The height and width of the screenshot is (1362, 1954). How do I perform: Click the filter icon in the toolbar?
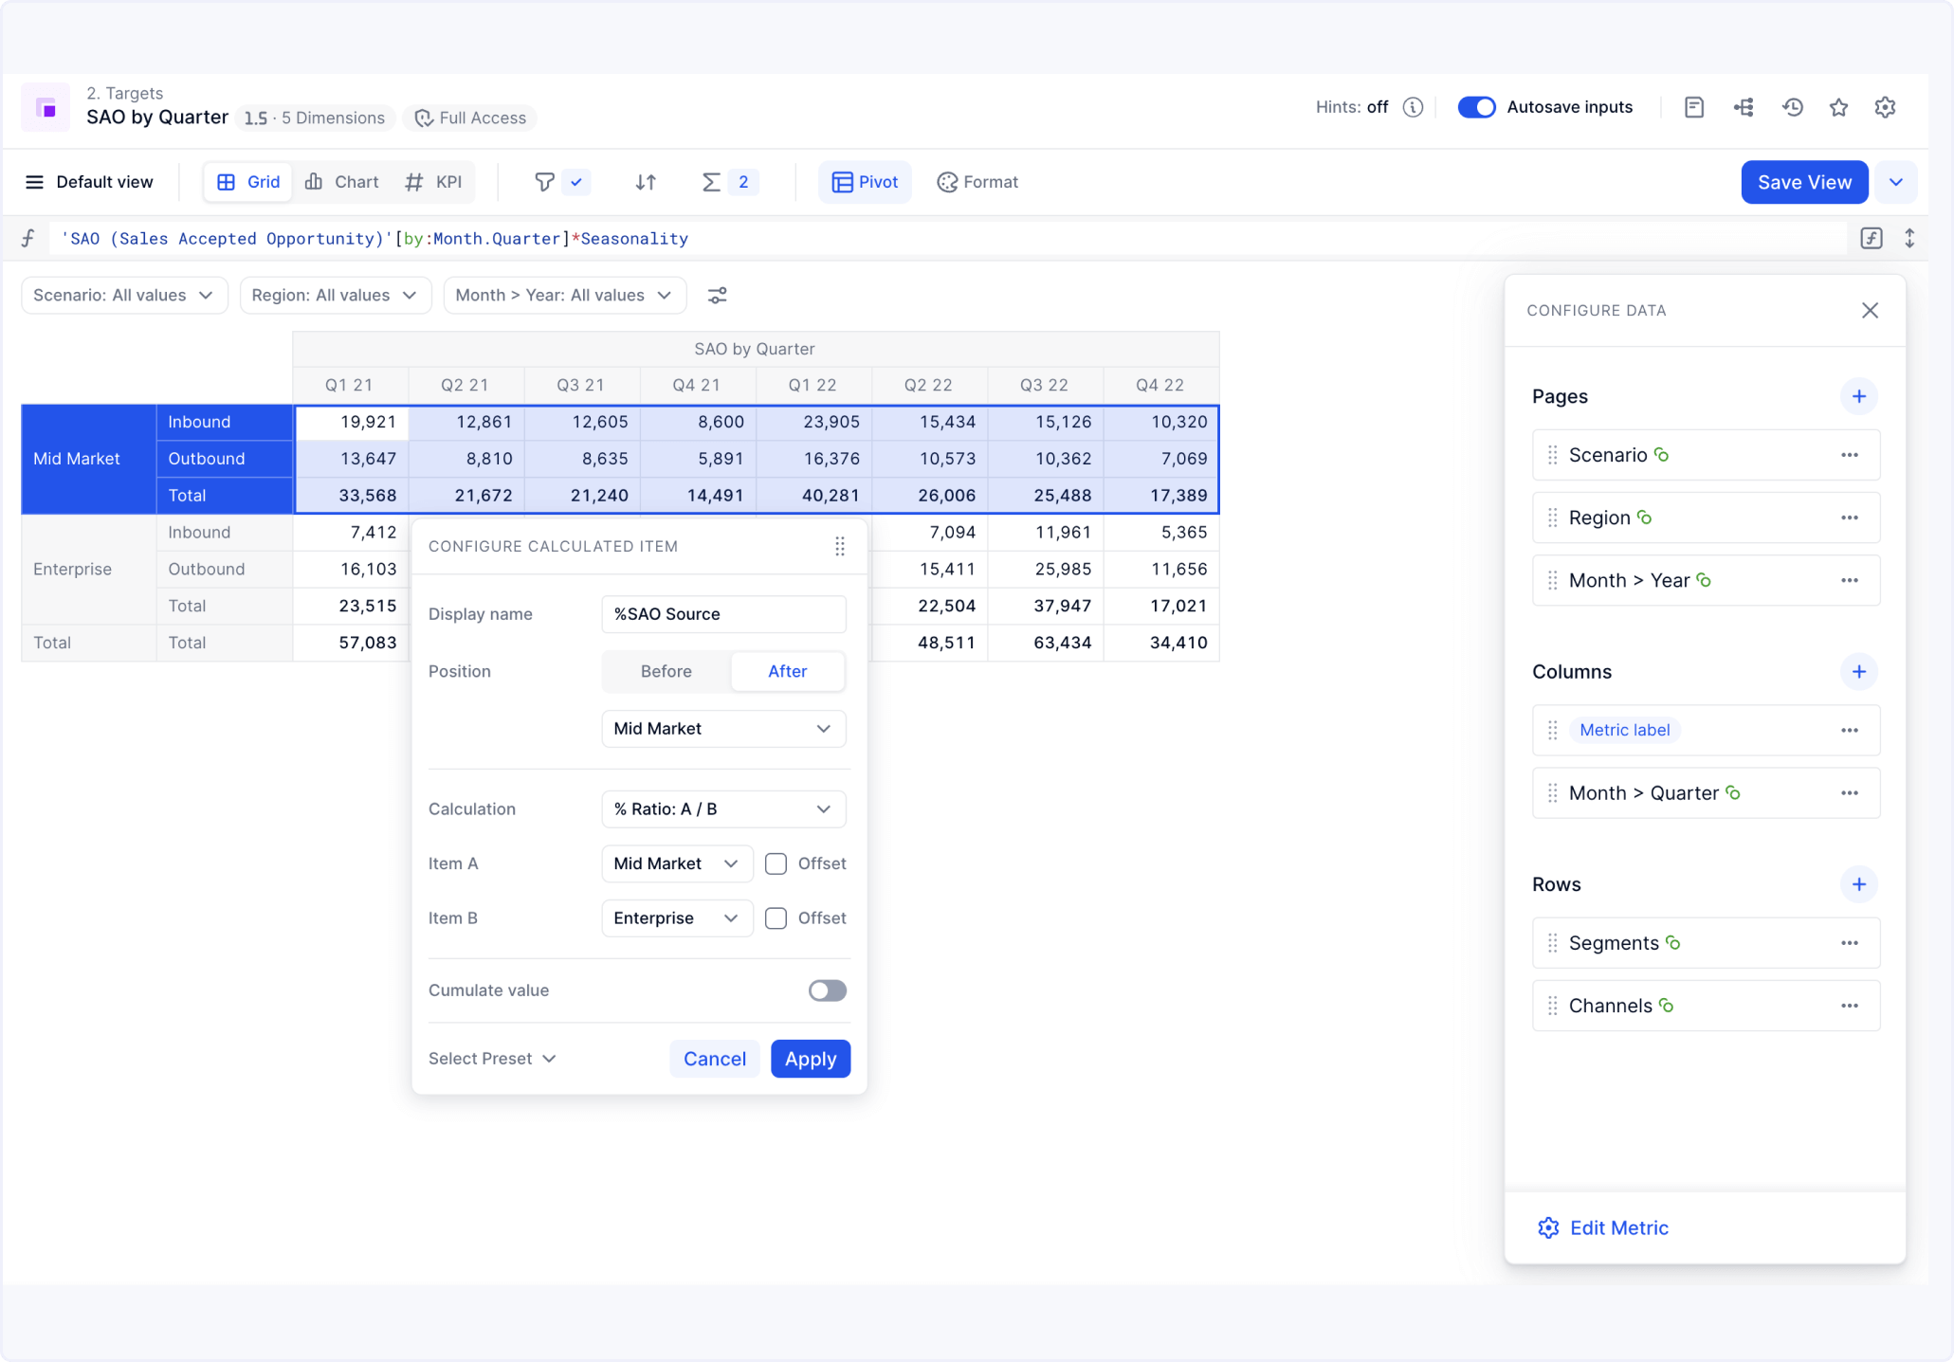point(543,182)
